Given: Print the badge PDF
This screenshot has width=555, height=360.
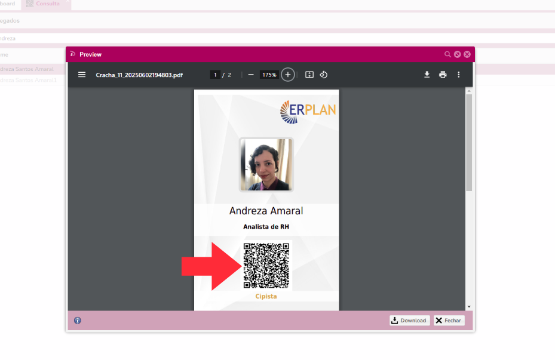Looking at the screenshot, I should point(443,75).
